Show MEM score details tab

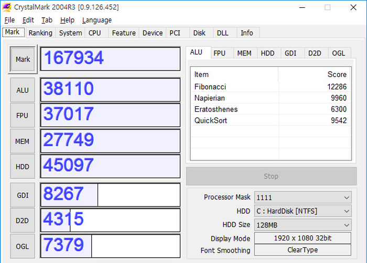point(244,53)
